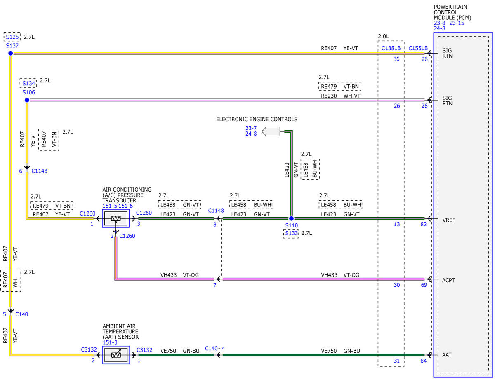Select the S125 splice label
495x382 pixels.
(12, 37)
